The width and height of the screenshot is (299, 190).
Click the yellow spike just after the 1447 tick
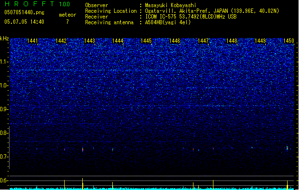(213, 185)
